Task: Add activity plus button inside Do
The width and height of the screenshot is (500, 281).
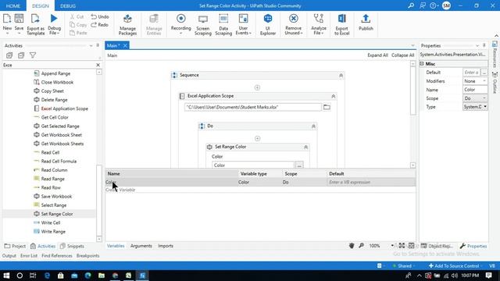Action: (257, 138)
